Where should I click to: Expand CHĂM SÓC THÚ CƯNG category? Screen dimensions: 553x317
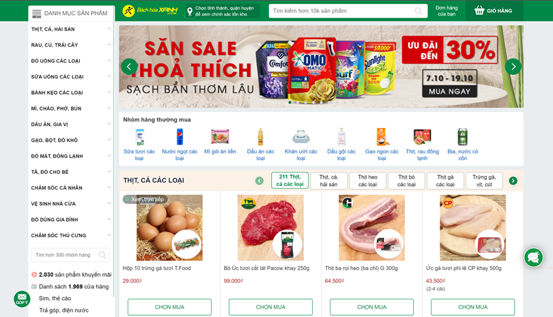pyautogui.click(x=71, y=235)
